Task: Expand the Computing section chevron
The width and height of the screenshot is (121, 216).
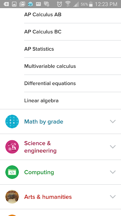Action: 113,172
